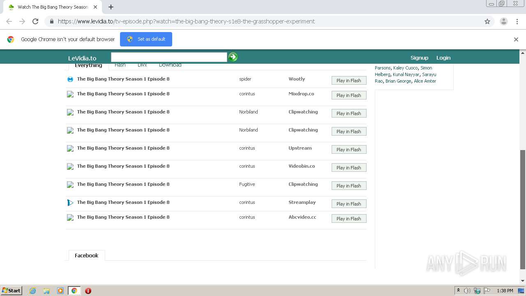
Task: Click the Fugitive row broken image icon
Action: pos(70,185)
